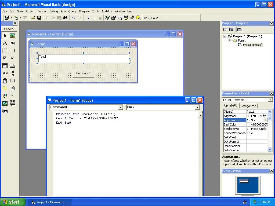
Task: Select the Timer tool in toolbox
Action: click(5, 80)
